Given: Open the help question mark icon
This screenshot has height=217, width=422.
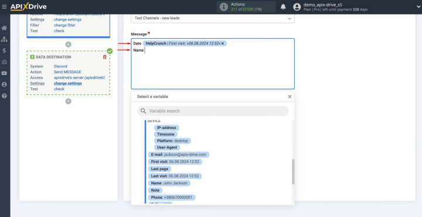Looking at the screenshot, I should [4, 96].
